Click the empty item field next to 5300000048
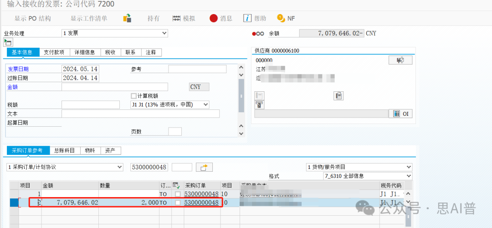The image size is (492, 228). coord(182,167)
